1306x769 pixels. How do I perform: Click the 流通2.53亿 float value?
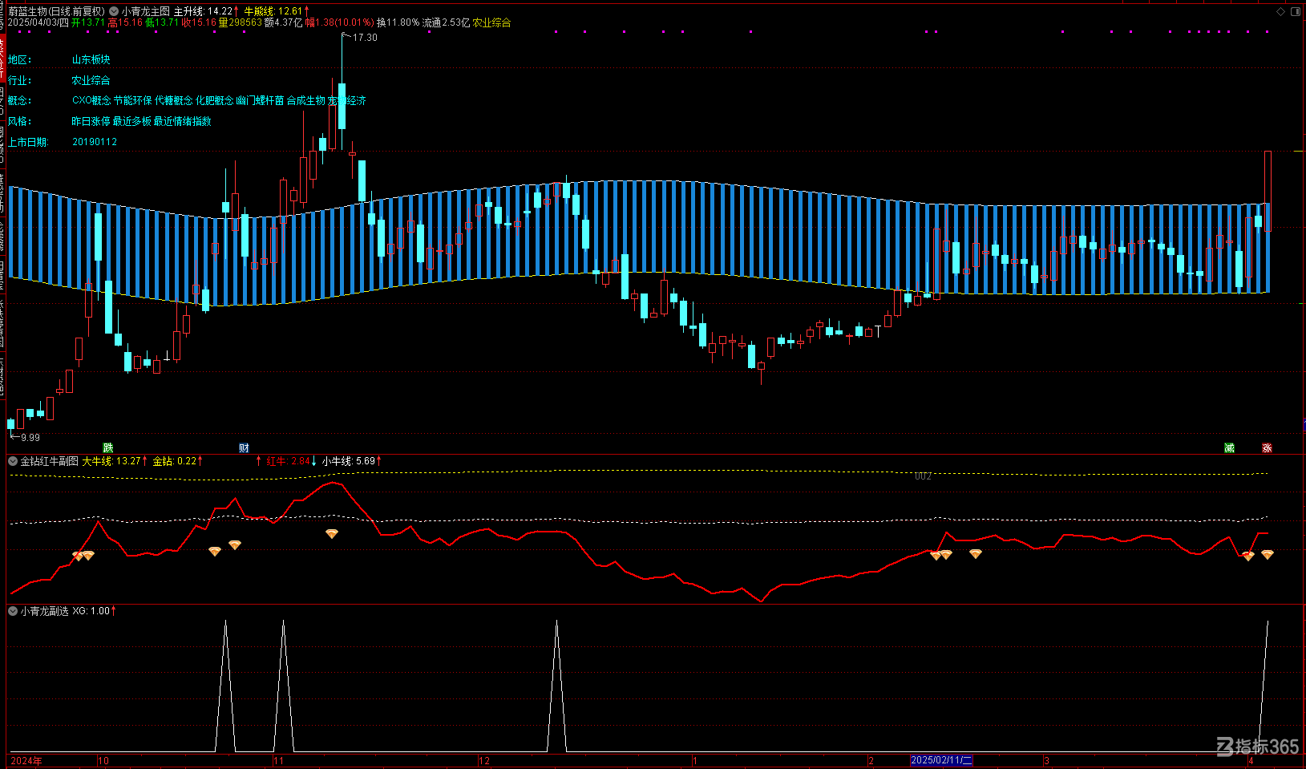[446, 22]
